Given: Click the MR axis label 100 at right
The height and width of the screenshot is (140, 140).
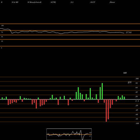Looking at the screenshot, I should click(137, 79).
